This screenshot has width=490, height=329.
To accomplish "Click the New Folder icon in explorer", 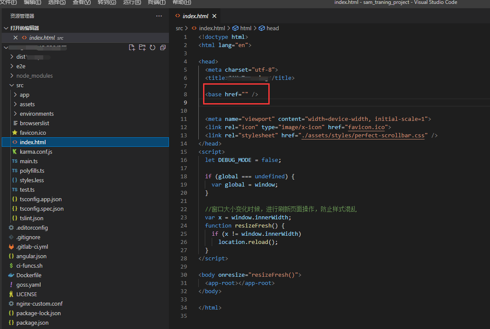I will (142, 47).
